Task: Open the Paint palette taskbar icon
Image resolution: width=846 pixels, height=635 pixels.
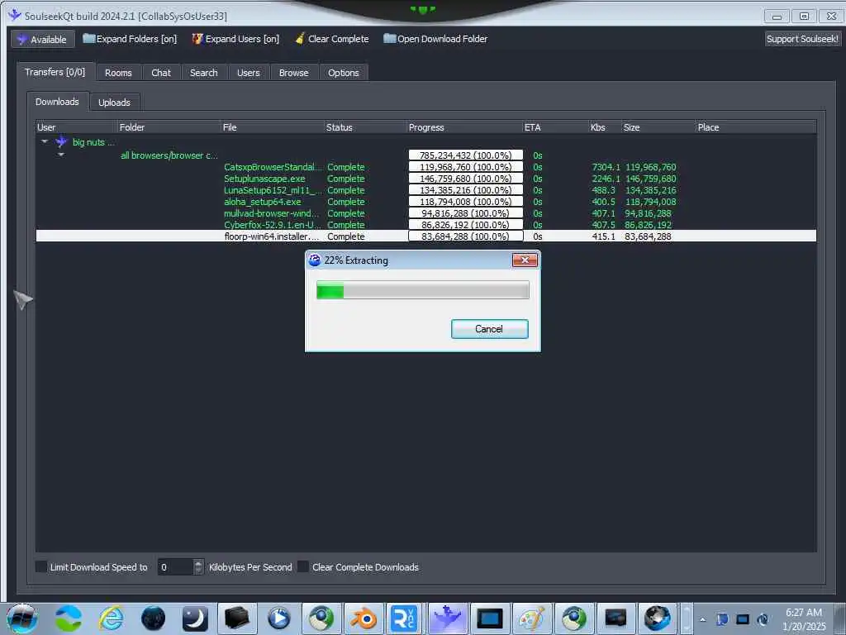Action: (531, 618)
